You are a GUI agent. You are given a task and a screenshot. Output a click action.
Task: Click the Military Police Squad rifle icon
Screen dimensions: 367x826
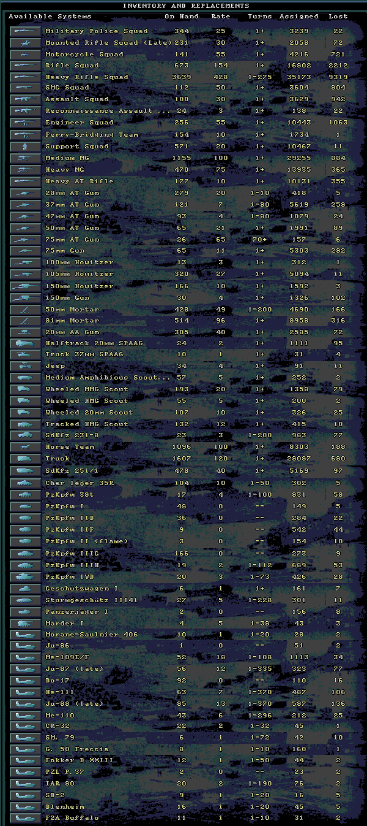click(26, 31)
